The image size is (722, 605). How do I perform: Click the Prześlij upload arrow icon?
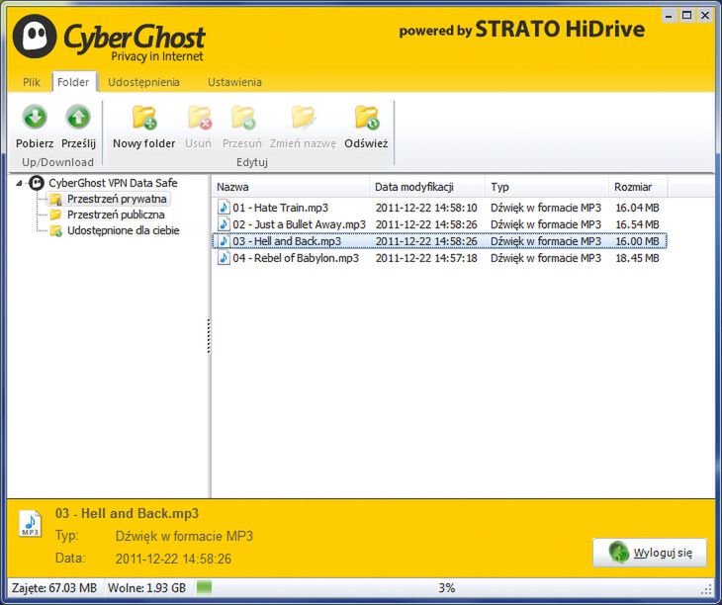coord(78,118)
